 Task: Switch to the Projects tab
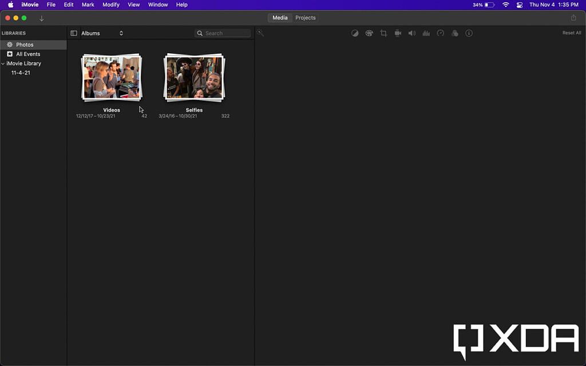(x=305, y=18)
